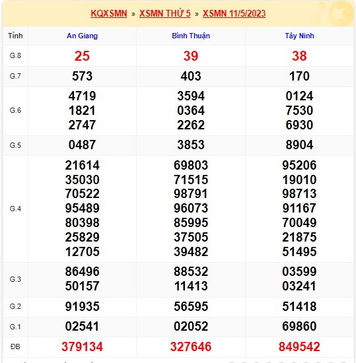
Task: Select G.4 number 25829
Action: [x=82, y=238]
